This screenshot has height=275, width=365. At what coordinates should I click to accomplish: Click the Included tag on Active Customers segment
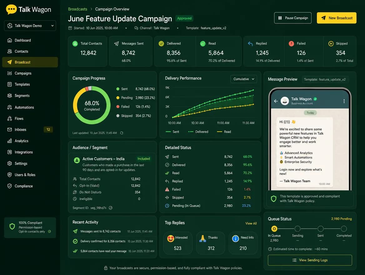pyautogui.click(x=144, y=159)
